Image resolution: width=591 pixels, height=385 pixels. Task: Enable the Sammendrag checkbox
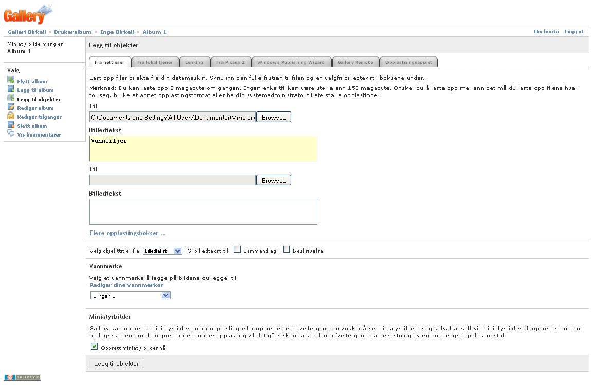click(237, 250)
